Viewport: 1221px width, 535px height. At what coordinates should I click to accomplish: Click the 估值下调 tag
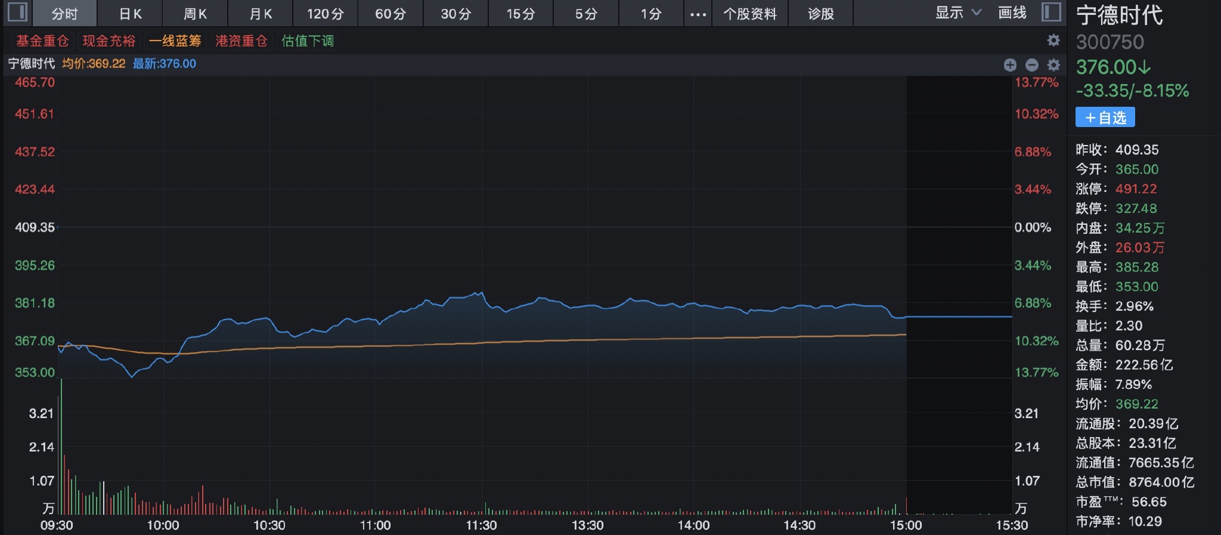coord(308,41)
